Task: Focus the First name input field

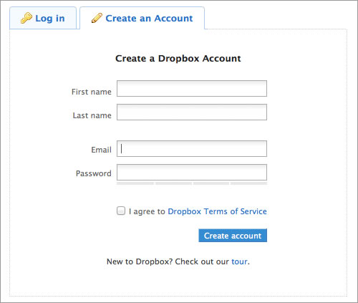Action: [x=192, y=89]
